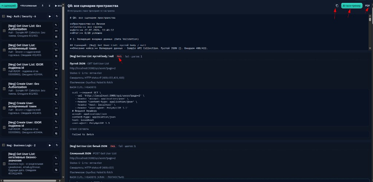
Task: Check the Neg Business Logic group checkbox
Action: coord(4,145)
